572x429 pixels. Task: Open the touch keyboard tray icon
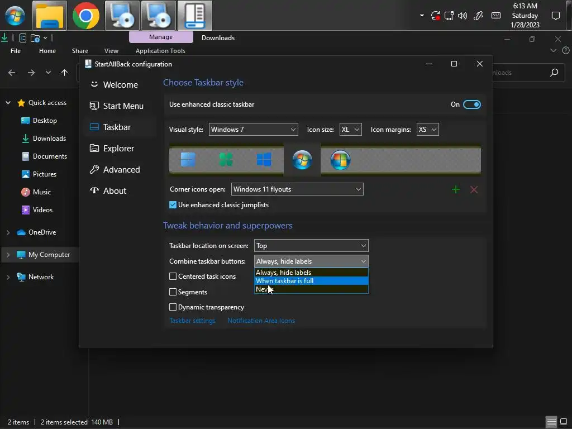[x=496, y=16]
